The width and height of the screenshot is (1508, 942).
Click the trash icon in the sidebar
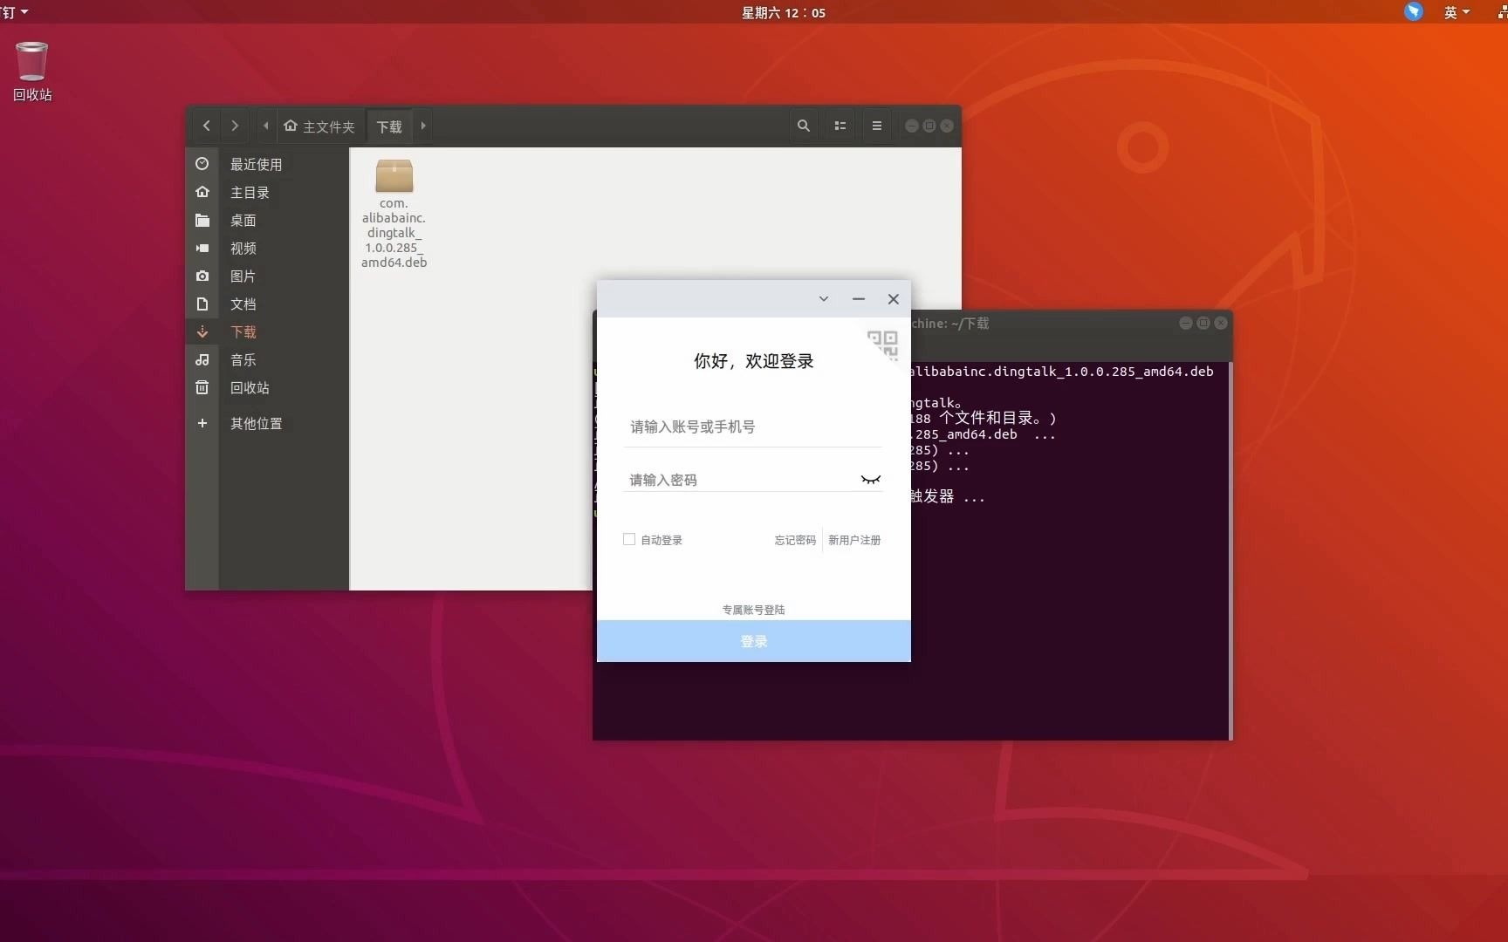[202, 387]
